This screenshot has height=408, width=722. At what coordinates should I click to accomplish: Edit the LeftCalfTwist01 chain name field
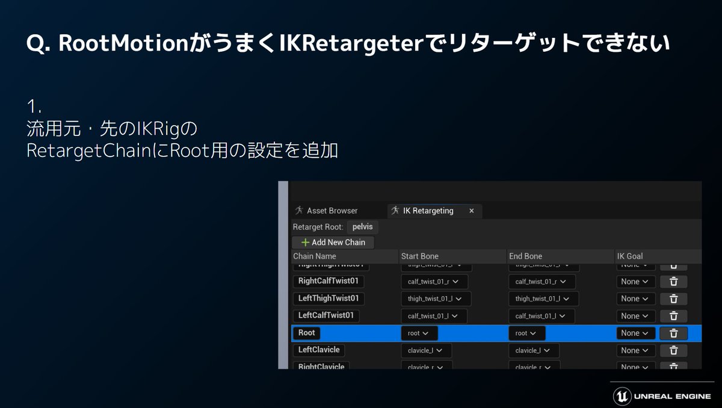coord(326,315)
